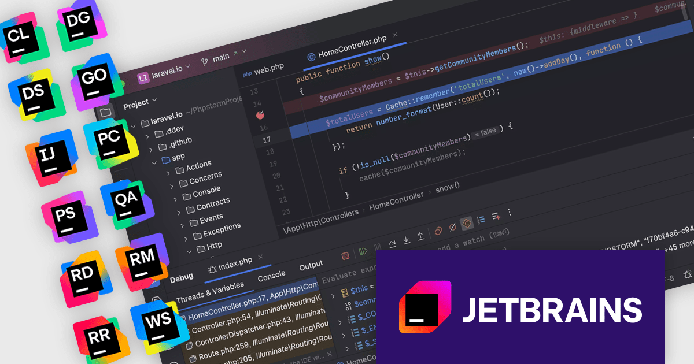Viewport: 694px width, 364px height.
Task: Switch to the Output debug tab
Action: pos(311,265)
